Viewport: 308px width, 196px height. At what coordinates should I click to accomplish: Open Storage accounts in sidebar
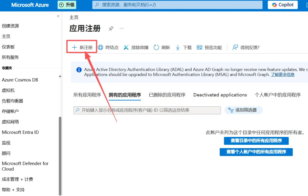click(x=11, y=111)
